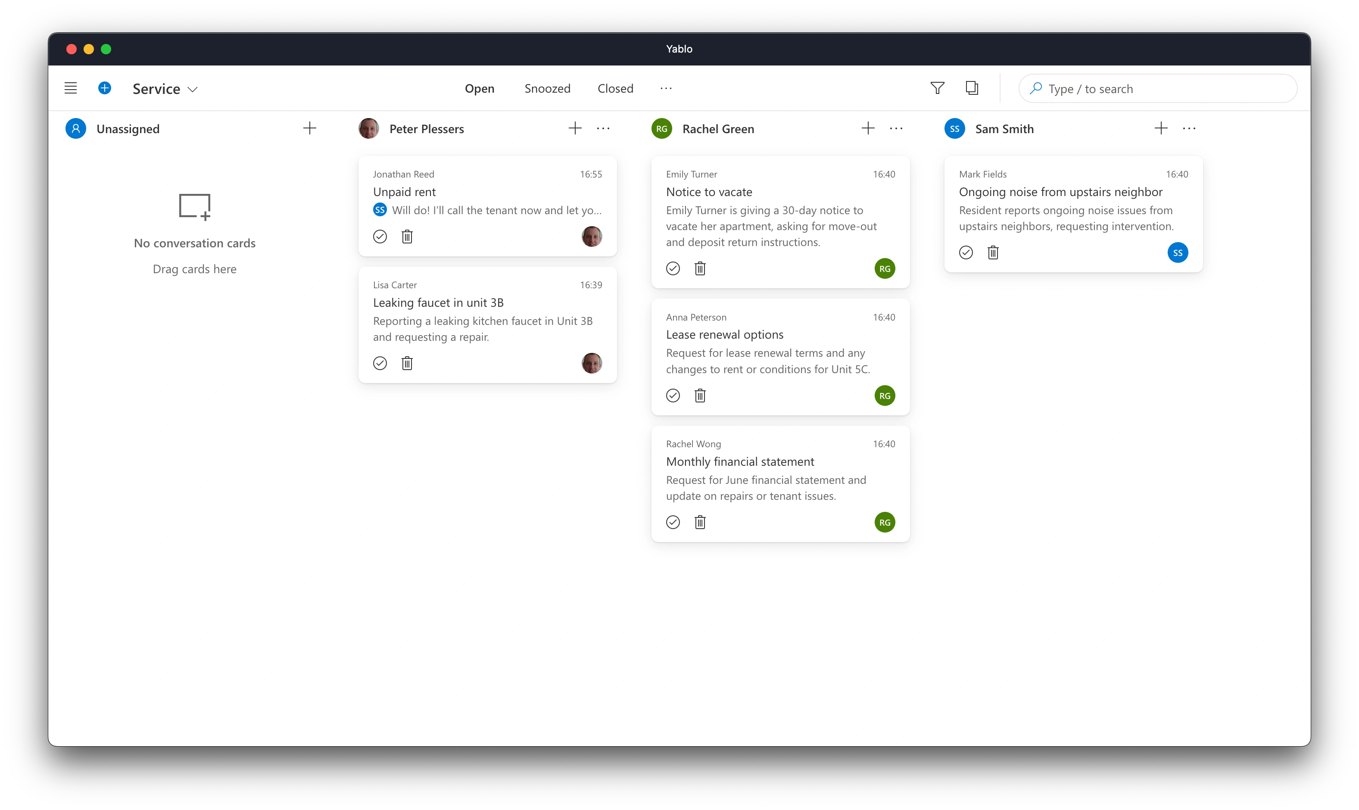Add a card to Rachel Green column

click(x=868, y=128)
